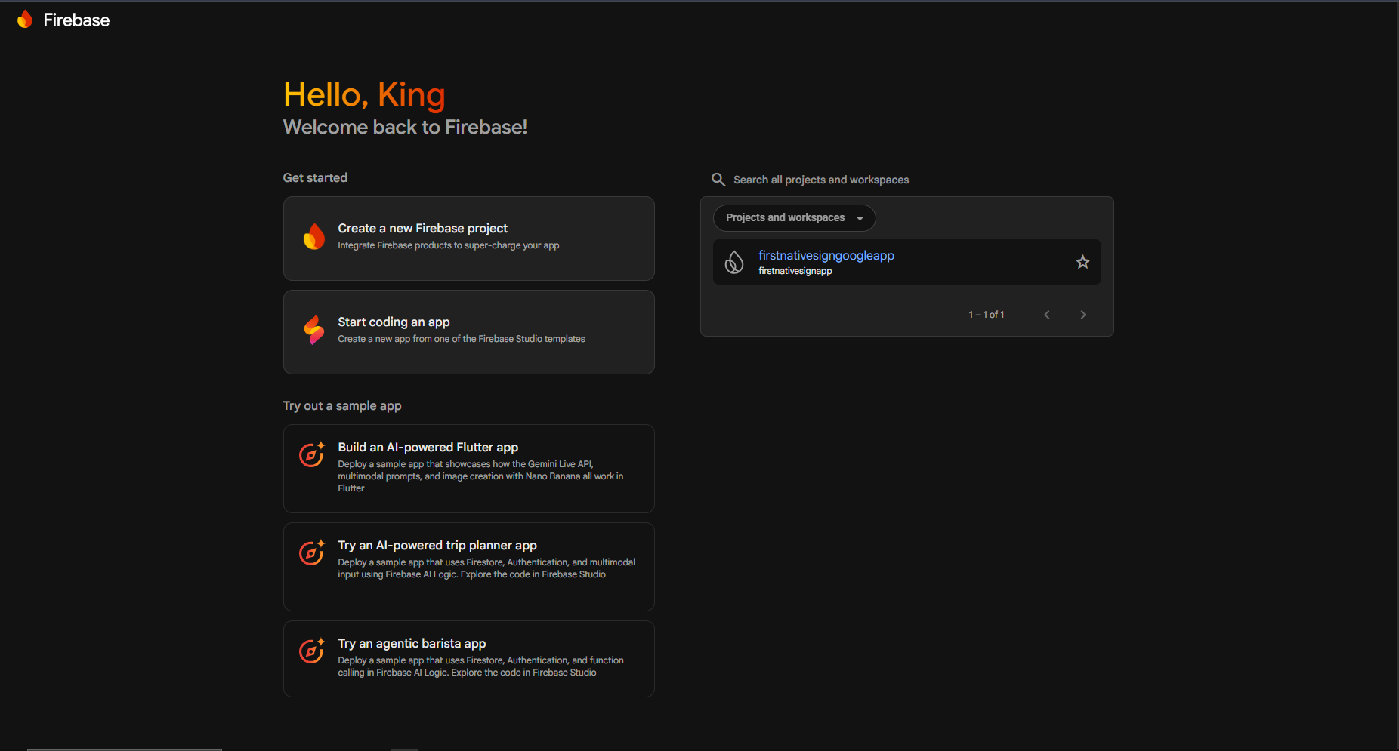
Task: Click the compass icon for barista app
Action: coord(311,651)
